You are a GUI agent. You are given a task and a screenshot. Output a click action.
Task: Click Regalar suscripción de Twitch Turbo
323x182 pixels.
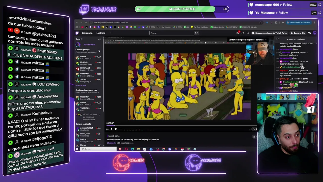[x=270, y=33]
